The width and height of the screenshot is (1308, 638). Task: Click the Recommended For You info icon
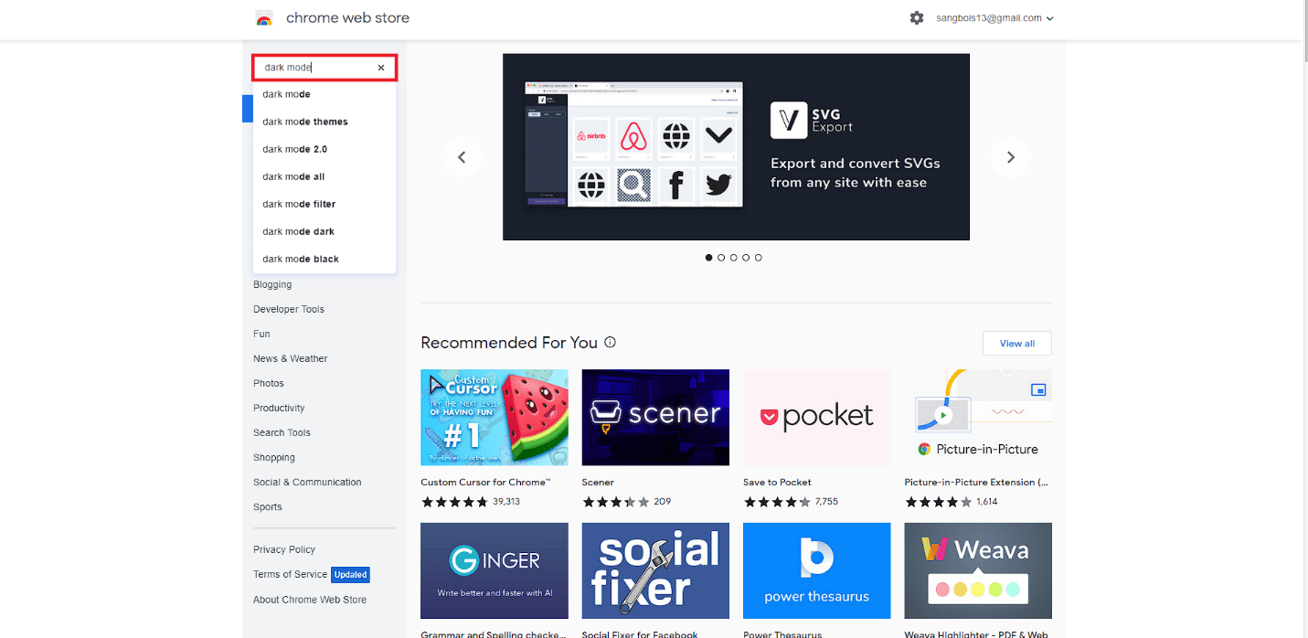click(x=610, y=343)
